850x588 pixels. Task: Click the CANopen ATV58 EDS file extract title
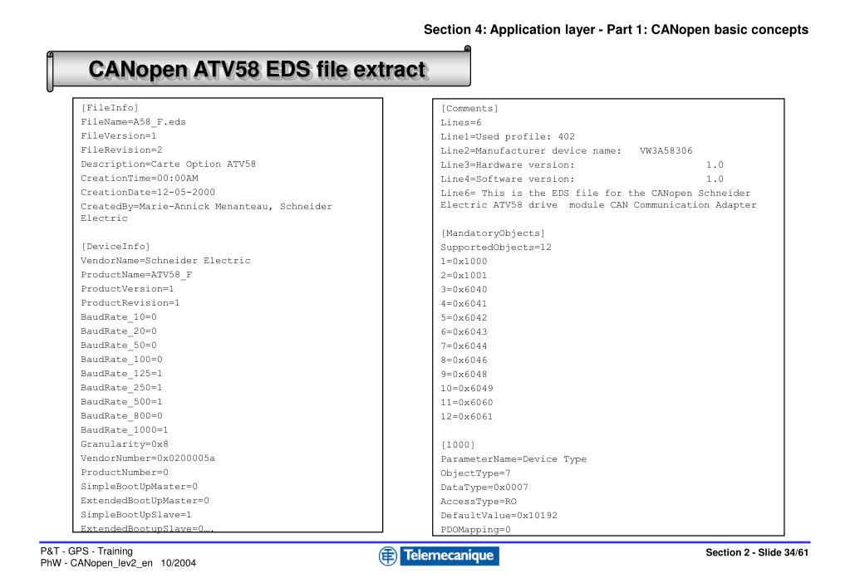click(x=257, y=70)
